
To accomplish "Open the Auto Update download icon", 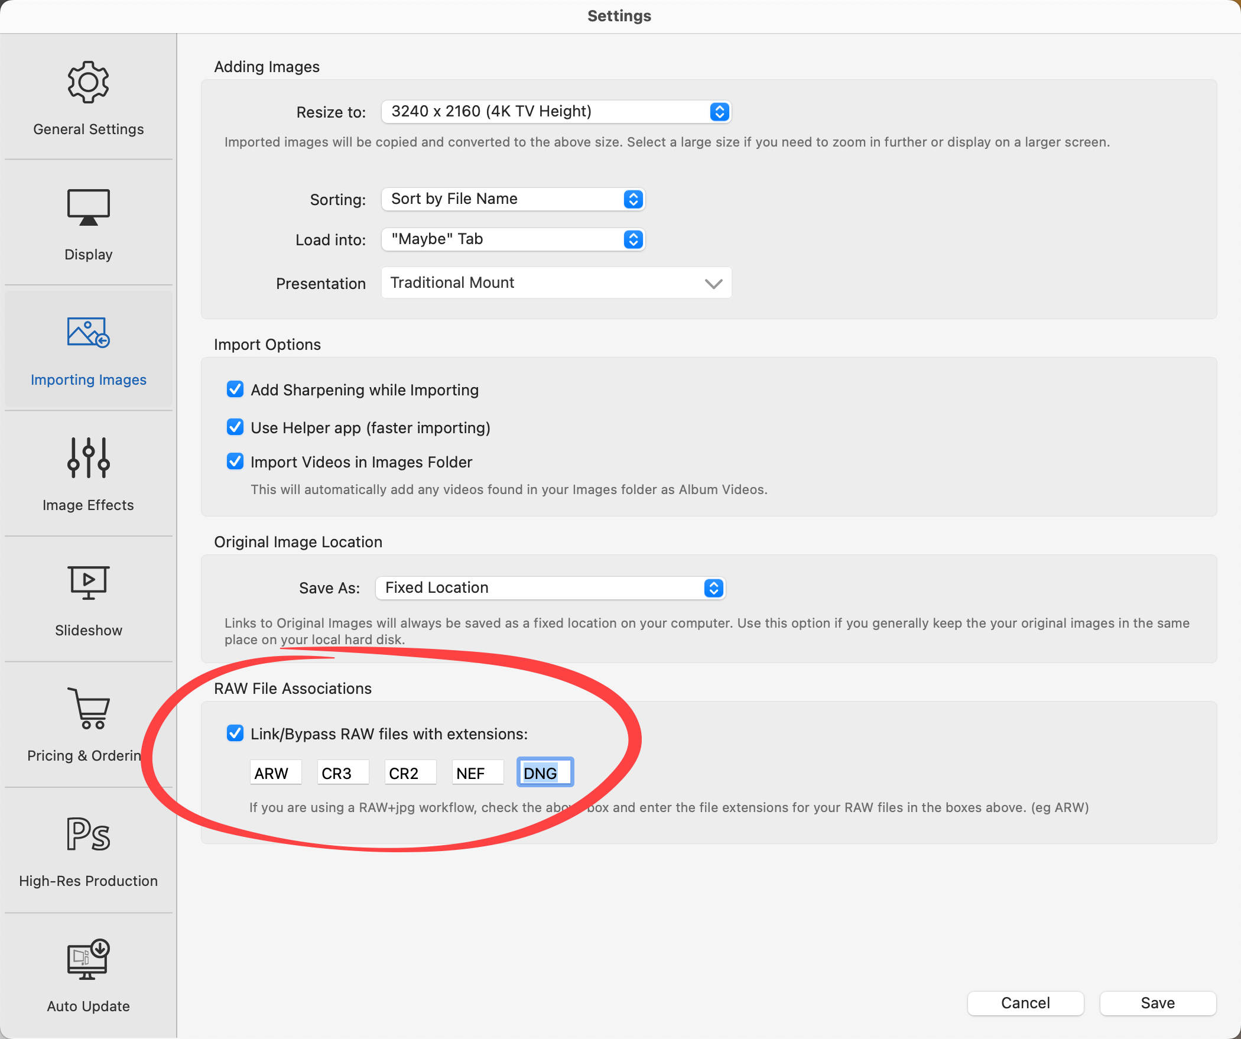I will coord(88,959).
